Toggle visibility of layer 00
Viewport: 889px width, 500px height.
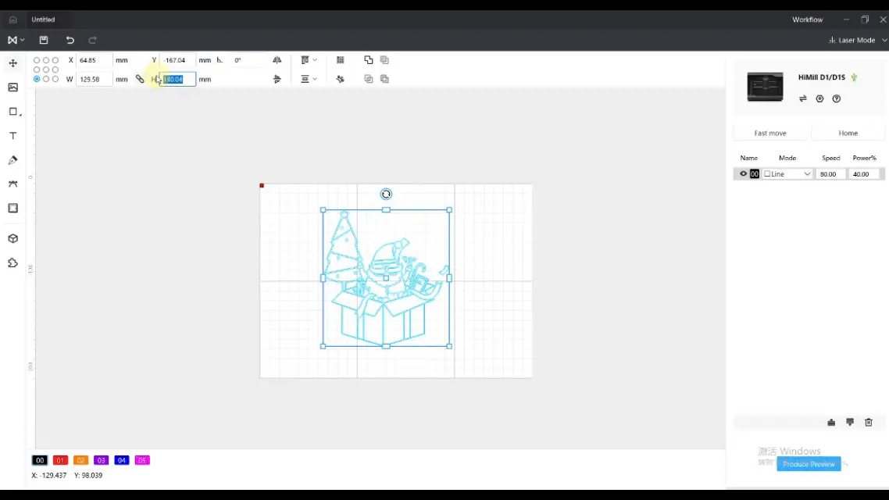742,173
